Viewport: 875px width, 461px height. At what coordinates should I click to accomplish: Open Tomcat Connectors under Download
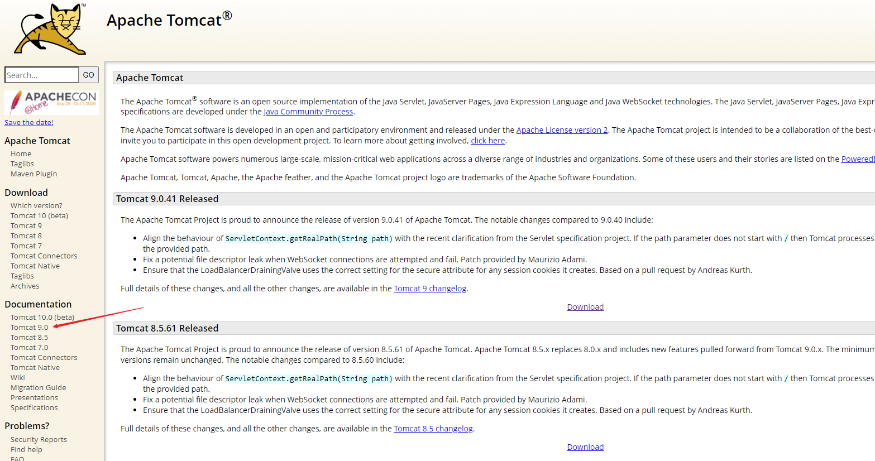44,256
